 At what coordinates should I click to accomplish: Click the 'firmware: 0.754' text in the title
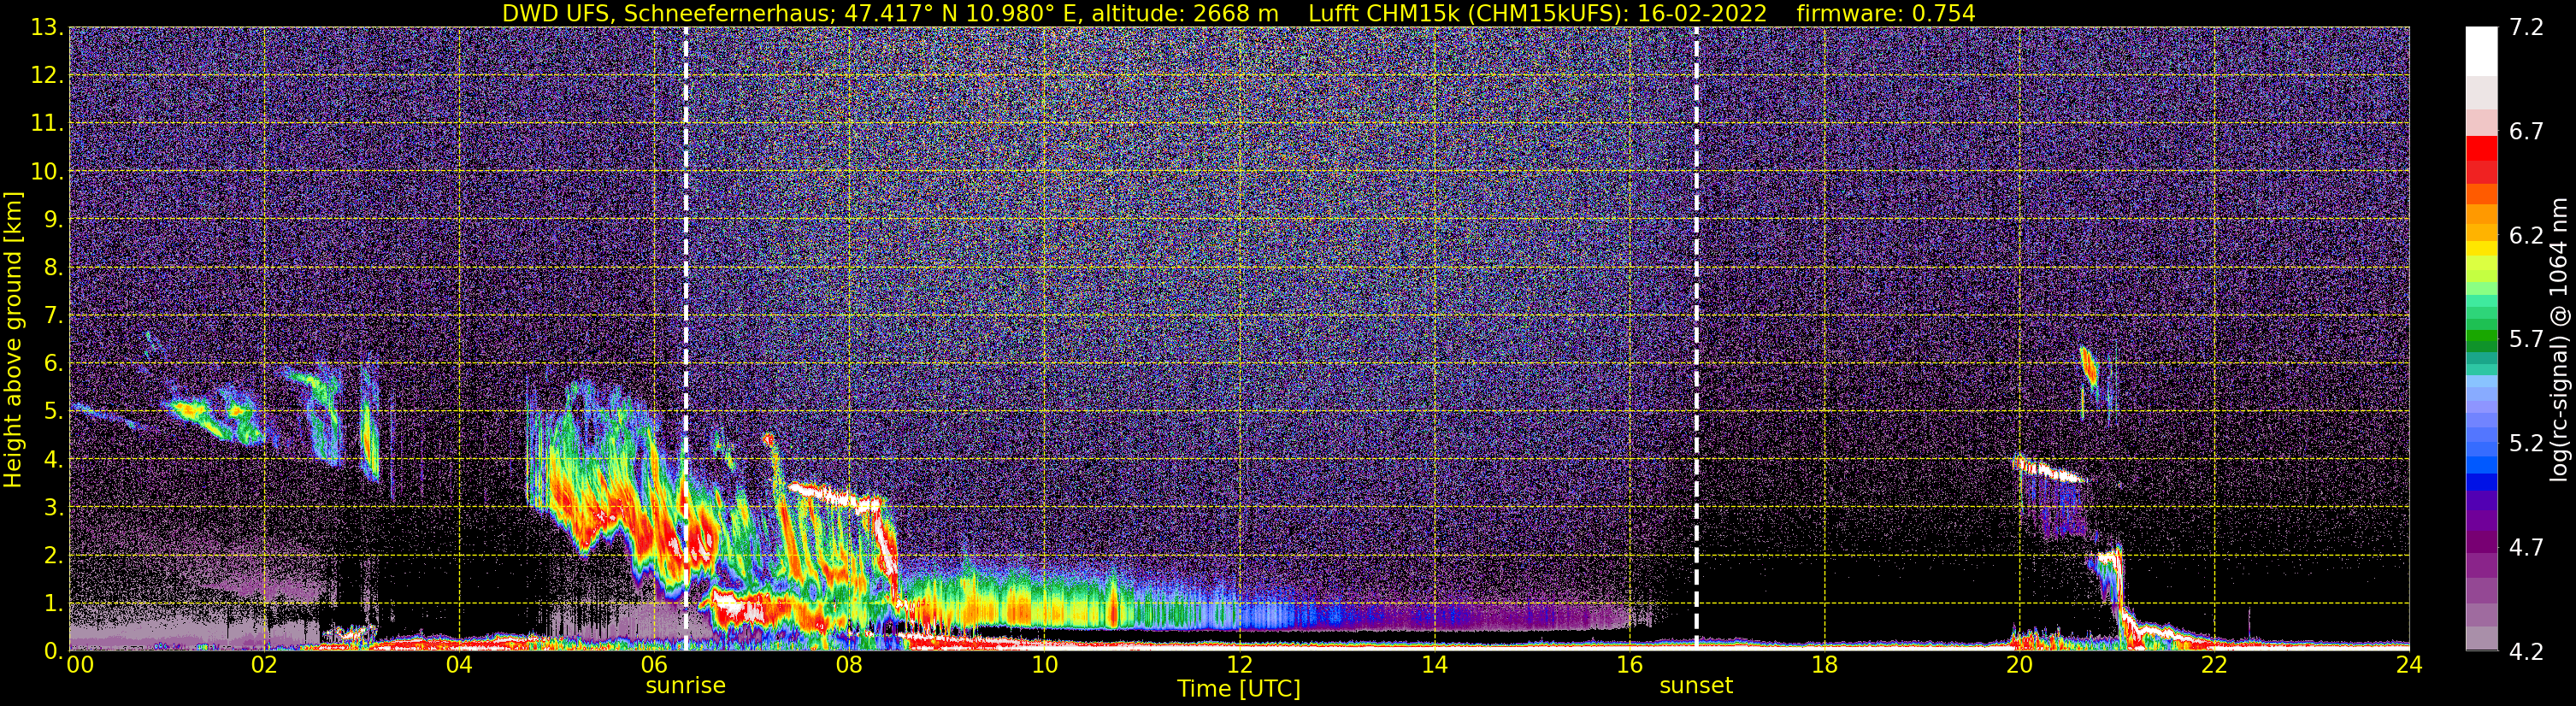click(x=1886, y=13)
